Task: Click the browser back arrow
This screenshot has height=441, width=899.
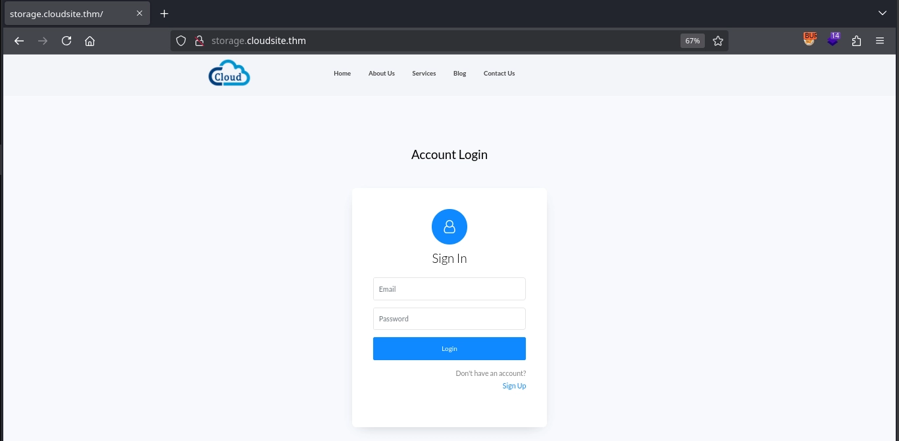Action: click(x=19, y=41)
